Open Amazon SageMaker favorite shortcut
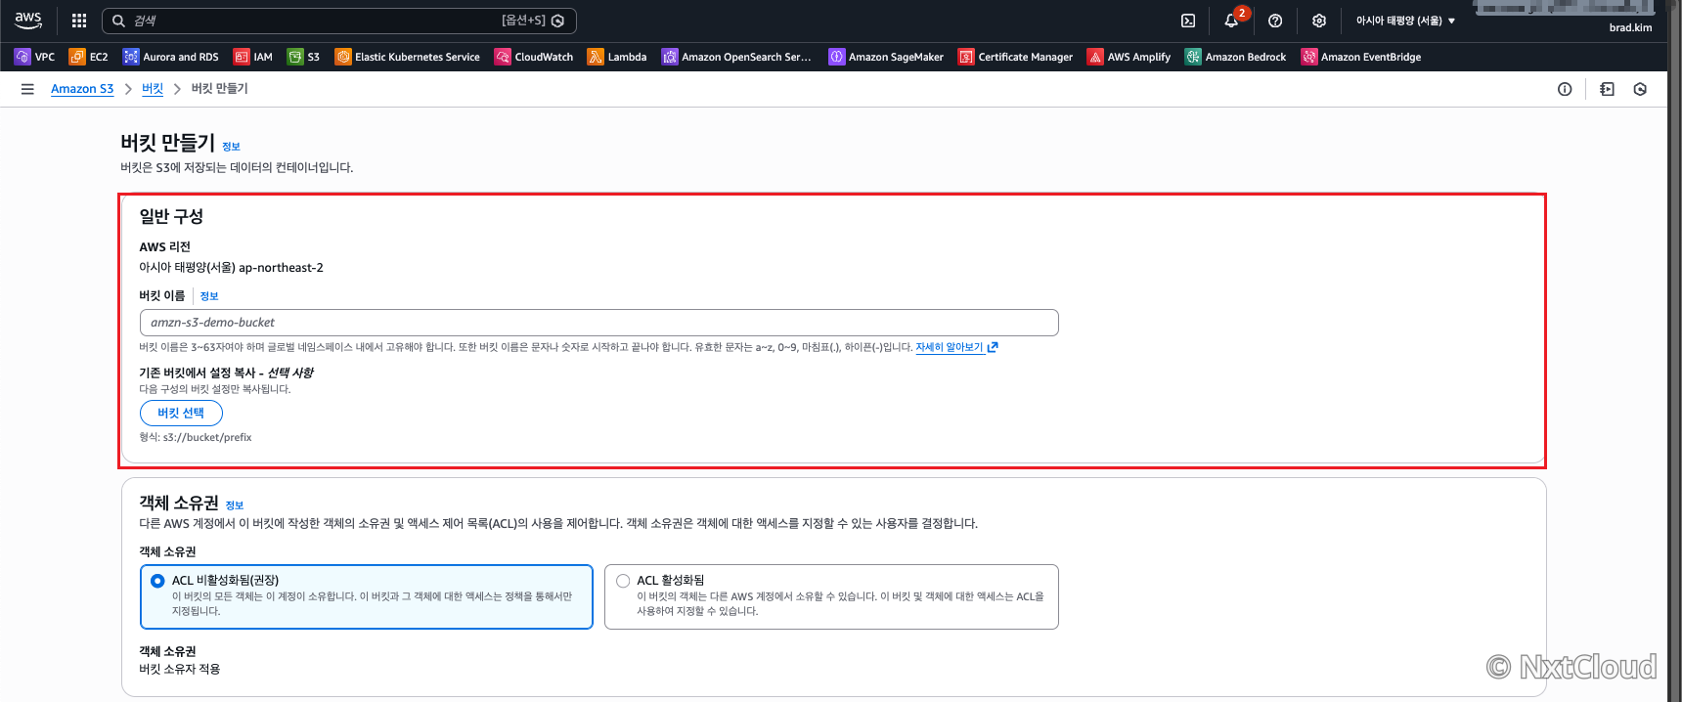The image size is (1682, 702). click(x=886, y=57)
